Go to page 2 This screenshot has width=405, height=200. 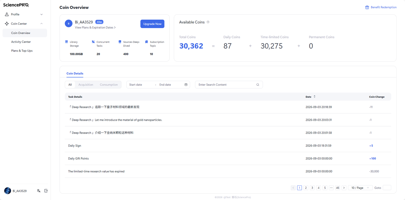306,188
